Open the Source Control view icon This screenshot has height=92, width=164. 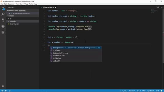(3, 20)
